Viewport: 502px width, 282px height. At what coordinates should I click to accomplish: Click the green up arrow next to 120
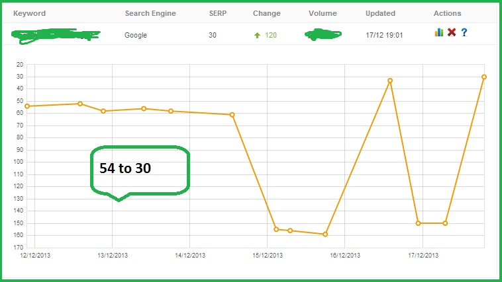click(257, 36)
